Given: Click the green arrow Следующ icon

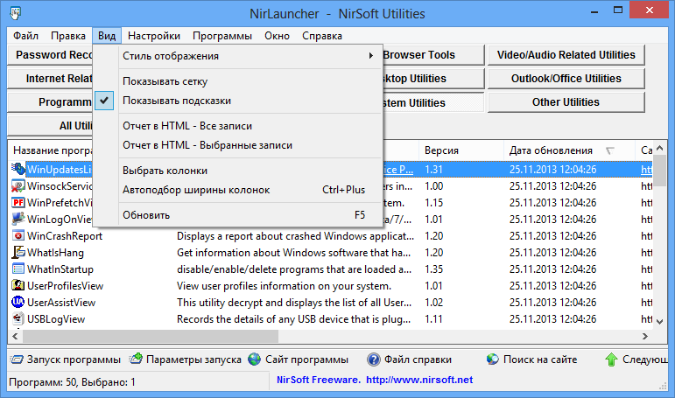Looking at the screenshot, I should (x=611, y=360).
